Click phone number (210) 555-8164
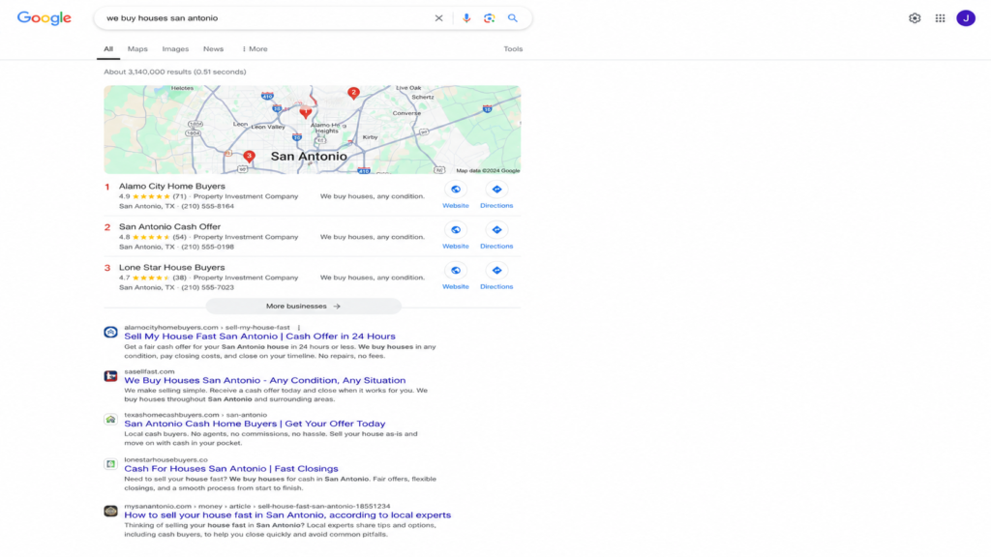This screenshot has width=991, height=557. pos(207,206)
